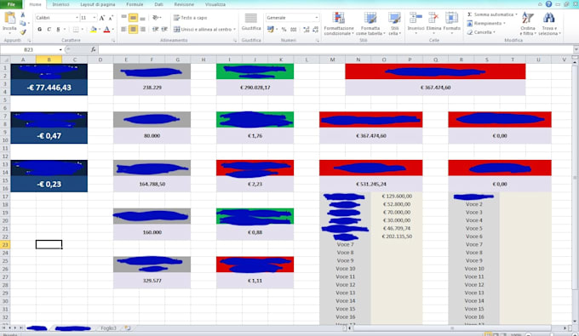Click the Cut scissors icon
The width and height of the screenshot is (579, 336).
[23, 14]
